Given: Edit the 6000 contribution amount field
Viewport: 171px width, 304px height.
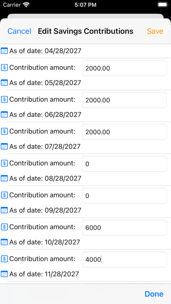Looking at the screenshot, I should click(125, 228).
